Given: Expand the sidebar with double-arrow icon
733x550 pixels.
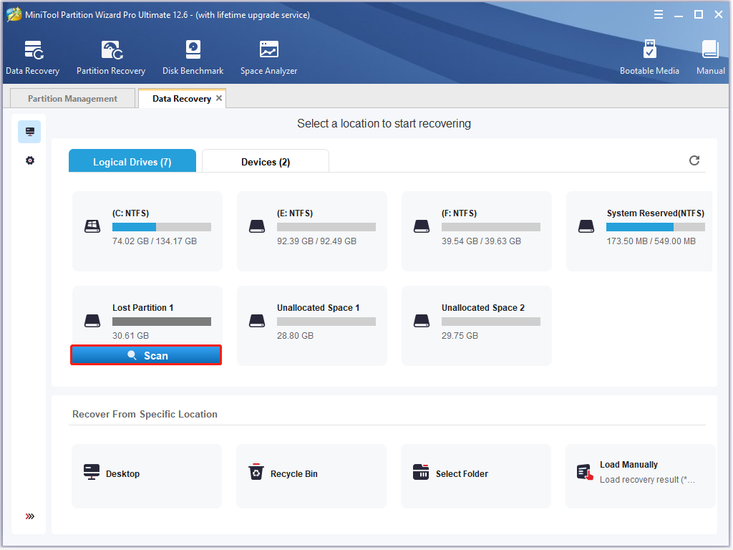Looking at the screenshot, I should pyautogui.click(x=29, y=516).
